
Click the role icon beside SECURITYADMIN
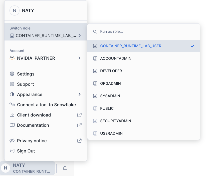[95, 121]
